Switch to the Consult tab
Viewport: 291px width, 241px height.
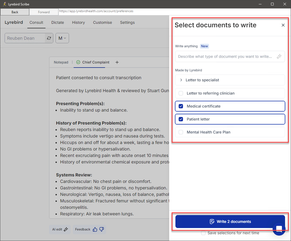coord(36,22)
